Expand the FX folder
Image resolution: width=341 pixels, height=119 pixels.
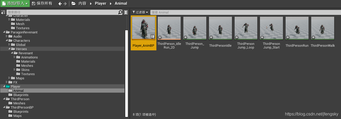pos(7,82)
